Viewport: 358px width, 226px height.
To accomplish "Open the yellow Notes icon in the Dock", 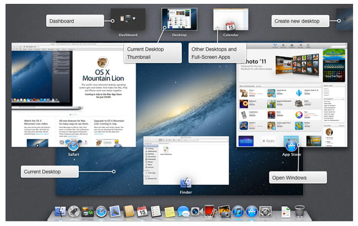I will click(170, 211).
